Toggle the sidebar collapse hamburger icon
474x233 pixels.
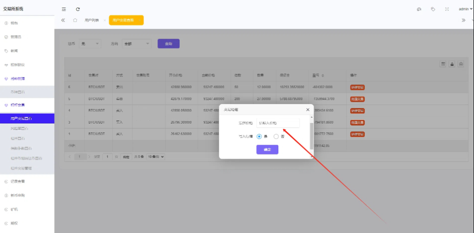(x=64, y=9)
